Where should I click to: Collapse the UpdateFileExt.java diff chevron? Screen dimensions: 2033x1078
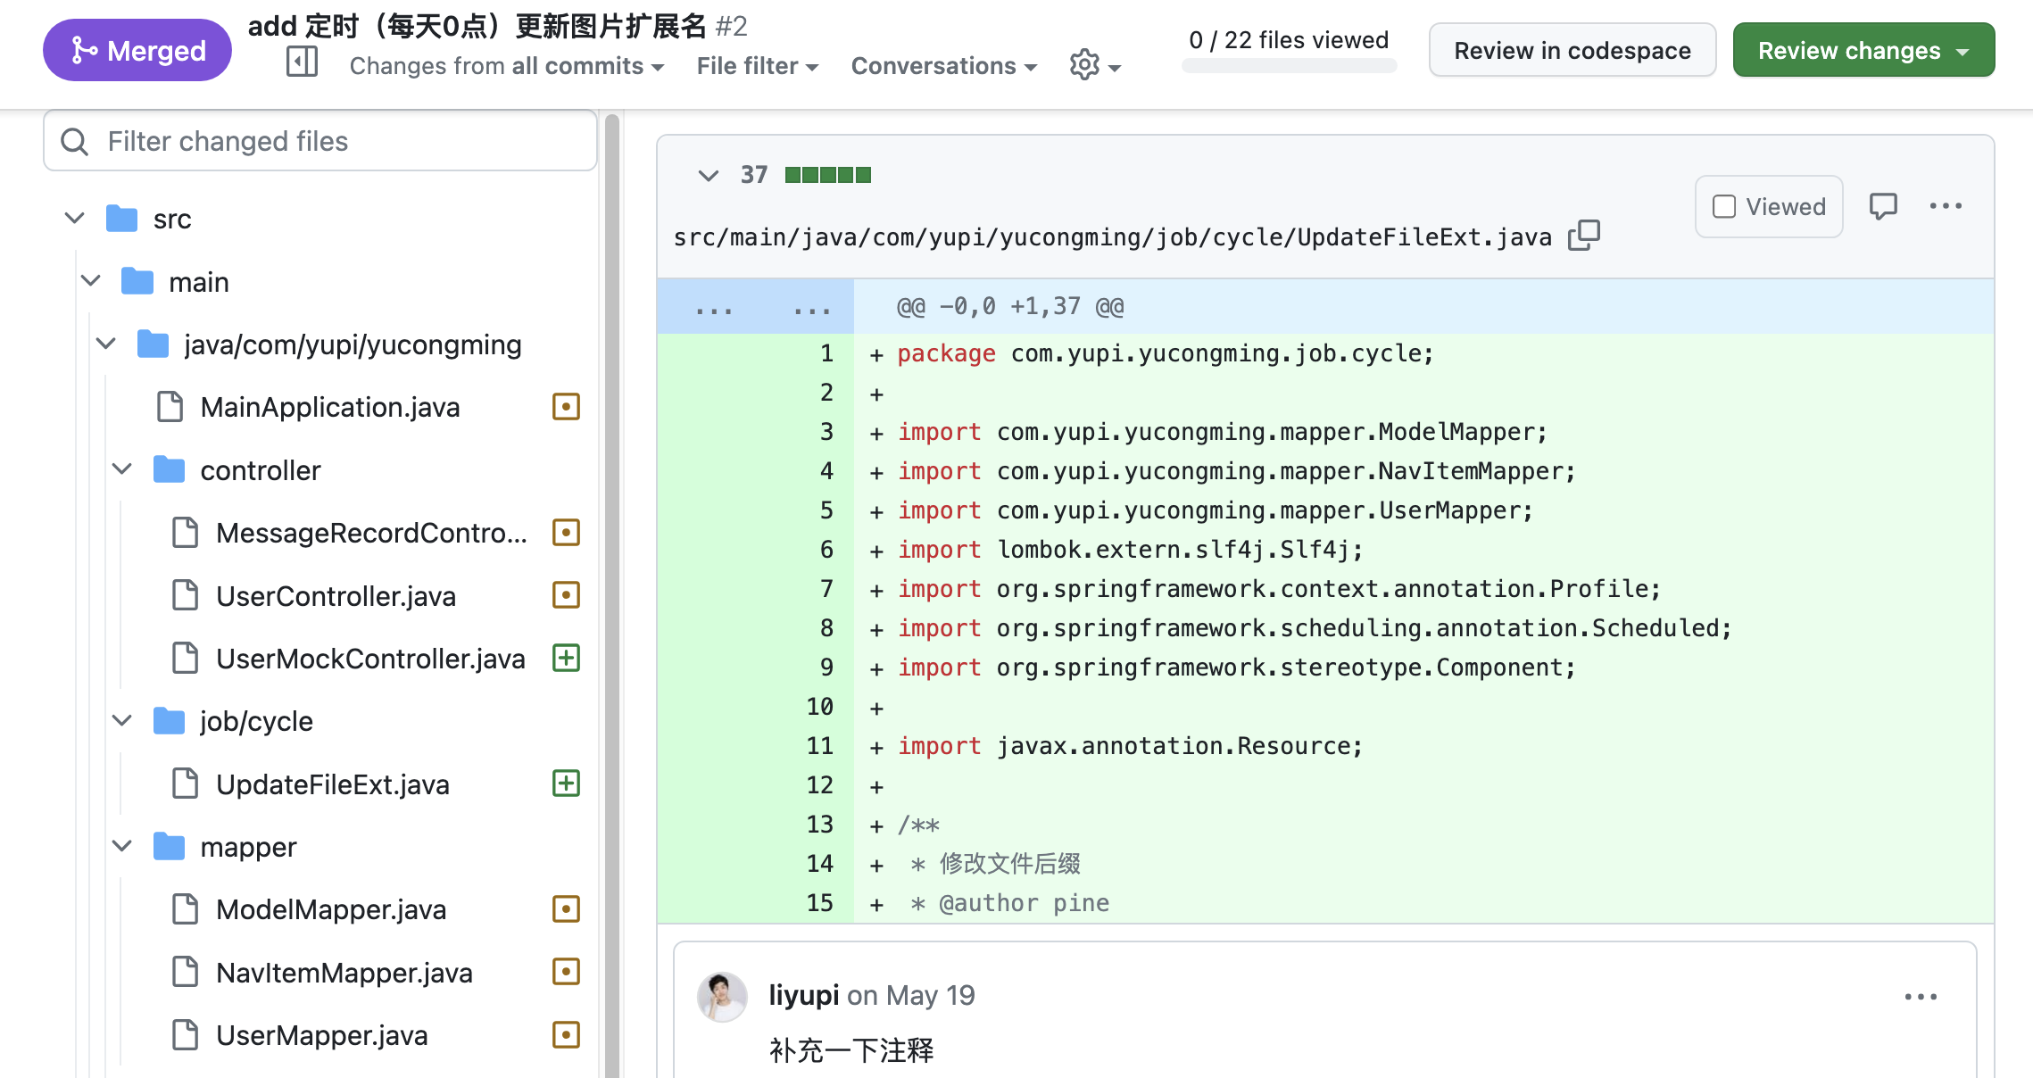(x=708, y=175)
